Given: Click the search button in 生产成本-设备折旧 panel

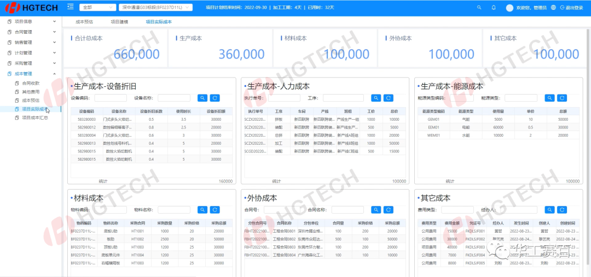Looking at the screenshot, I should coord(202,98).
